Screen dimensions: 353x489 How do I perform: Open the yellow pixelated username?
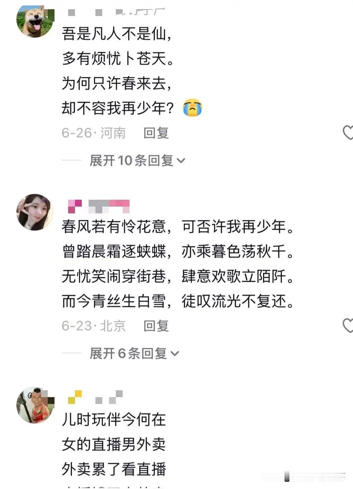tap(95, 397)
